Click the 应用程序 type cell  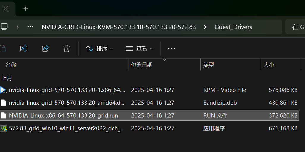click(214, 129)
